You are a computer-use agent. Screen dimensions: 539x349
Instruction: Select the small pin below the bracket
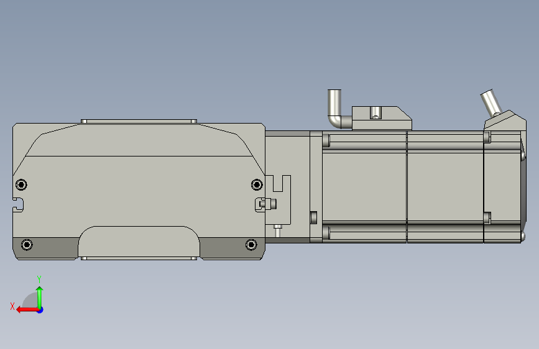(278, 230)
